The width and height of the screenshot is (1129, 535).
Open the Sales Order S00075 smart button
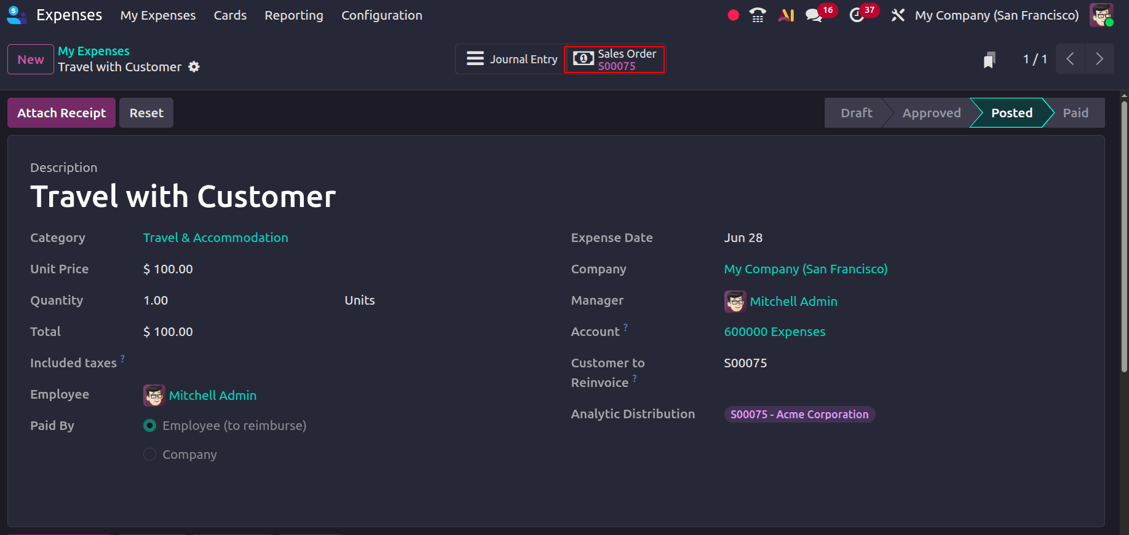click(x=614, y=60)
